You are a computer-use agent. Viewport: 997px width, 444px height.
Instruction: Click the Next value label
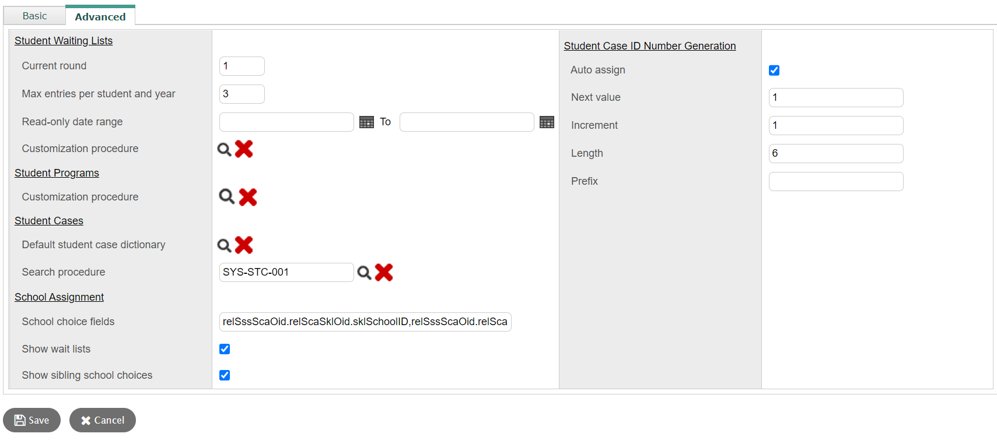tap(596, 97)
